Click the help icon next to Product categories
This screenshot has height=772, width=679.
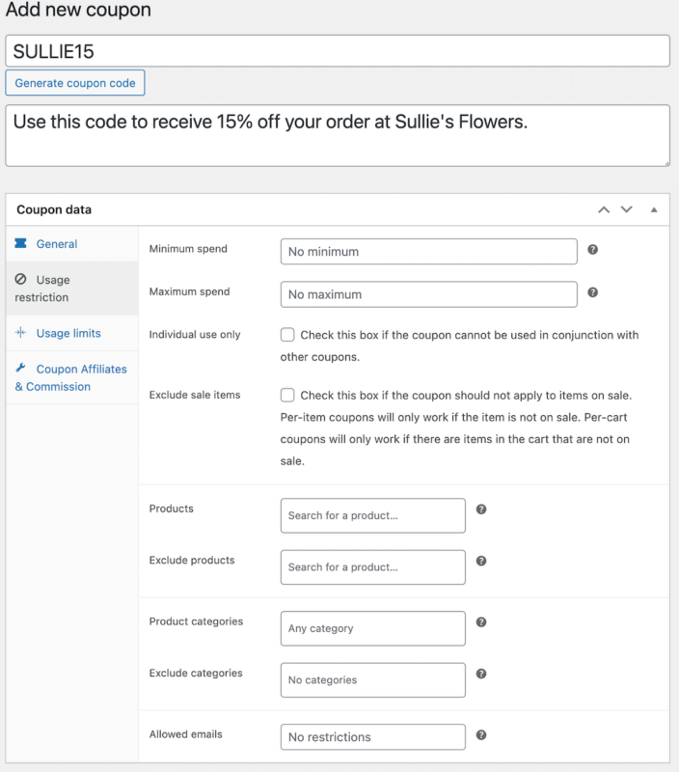point(481,621)
